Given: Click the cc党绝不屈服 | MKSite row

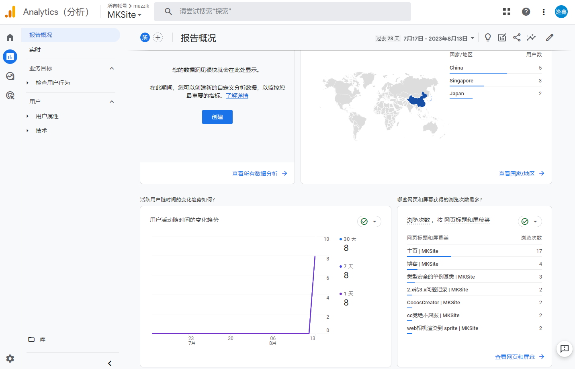Looking at the screenshot, I should 475,316.
